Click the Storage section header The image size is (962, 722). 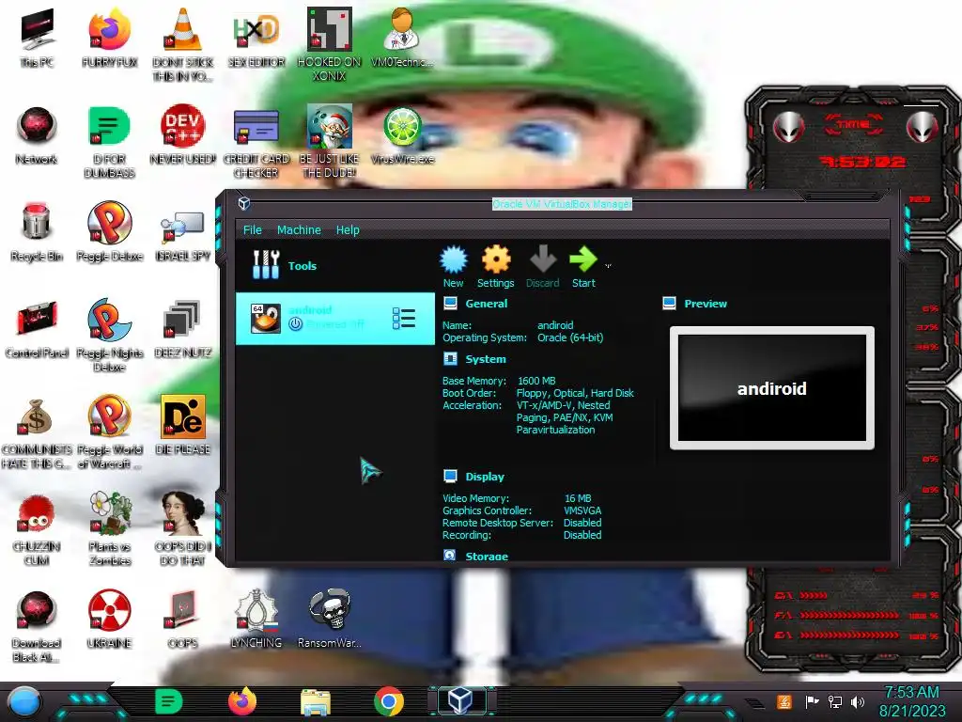pyautogui.click(x=487, y=557)
